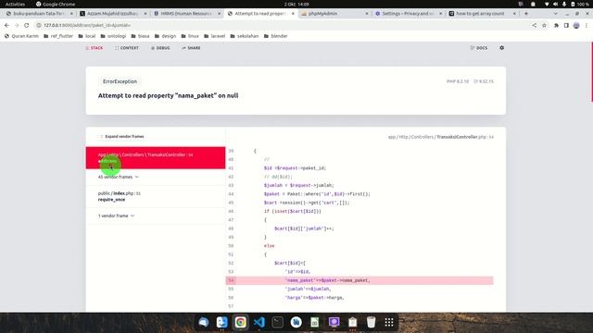The image size is (593, 333).
Task: Show all applications grid
Action: pos(389,322)
